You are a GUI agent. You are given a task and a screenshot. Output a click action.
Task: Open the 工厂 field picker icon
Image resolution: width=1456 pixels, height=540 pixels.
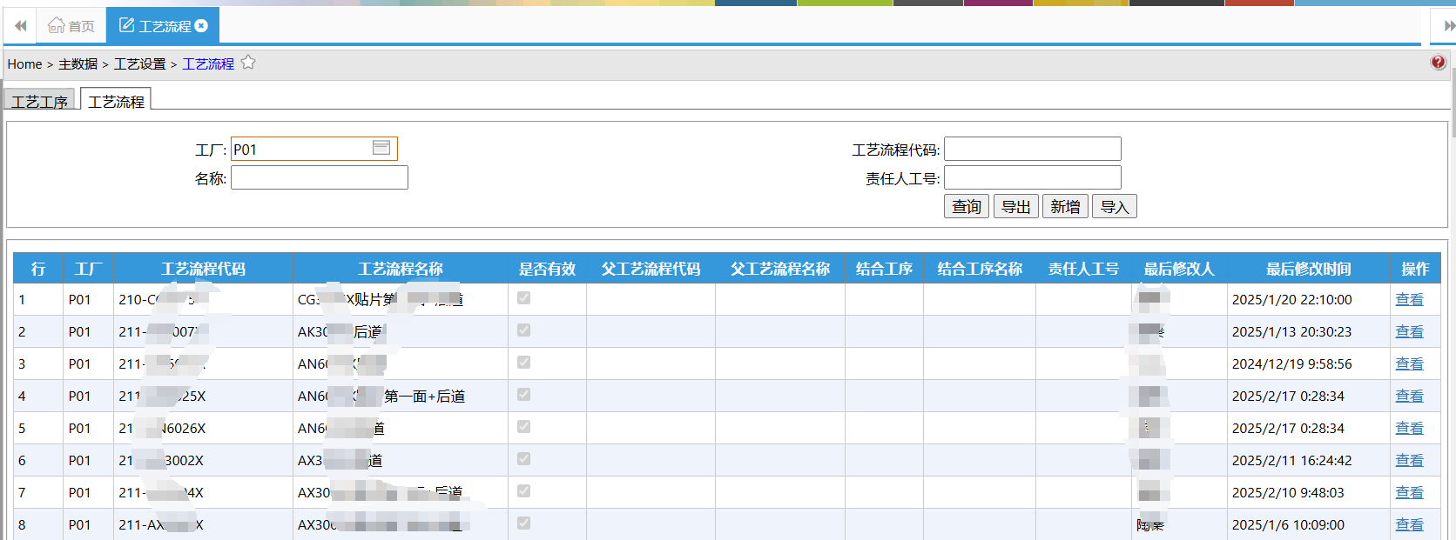click(x=381, y=148)
